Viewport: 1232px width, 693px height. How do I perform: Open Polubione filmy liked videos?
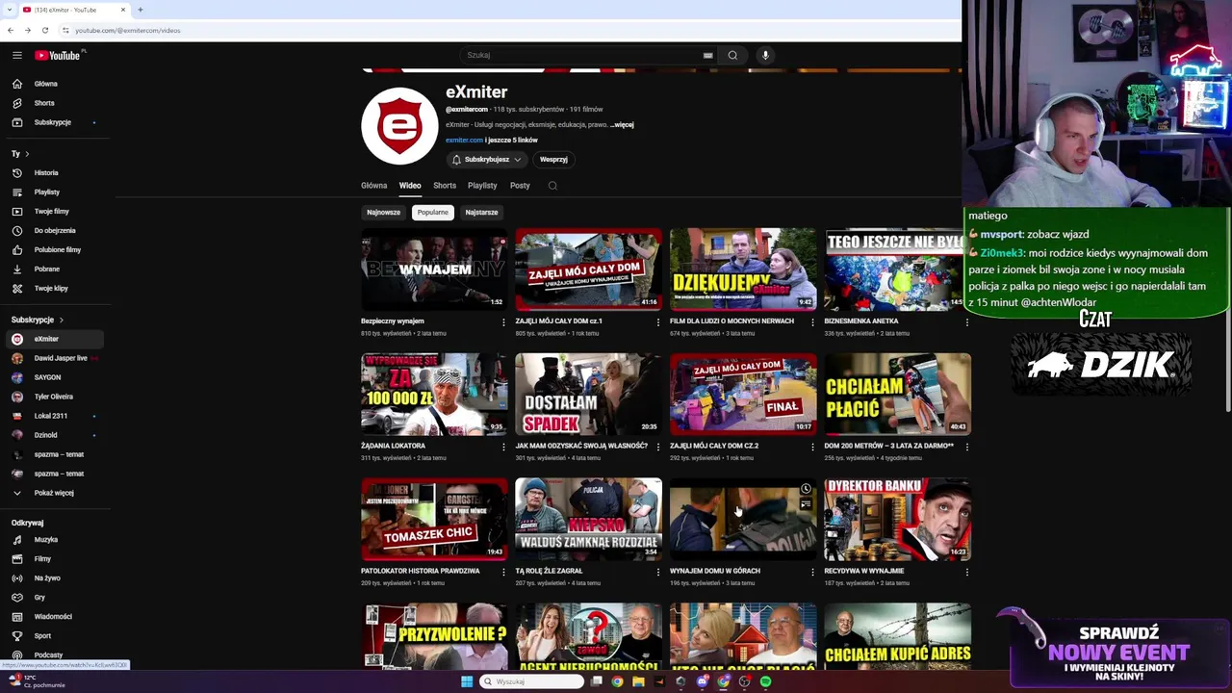(58, 250)
